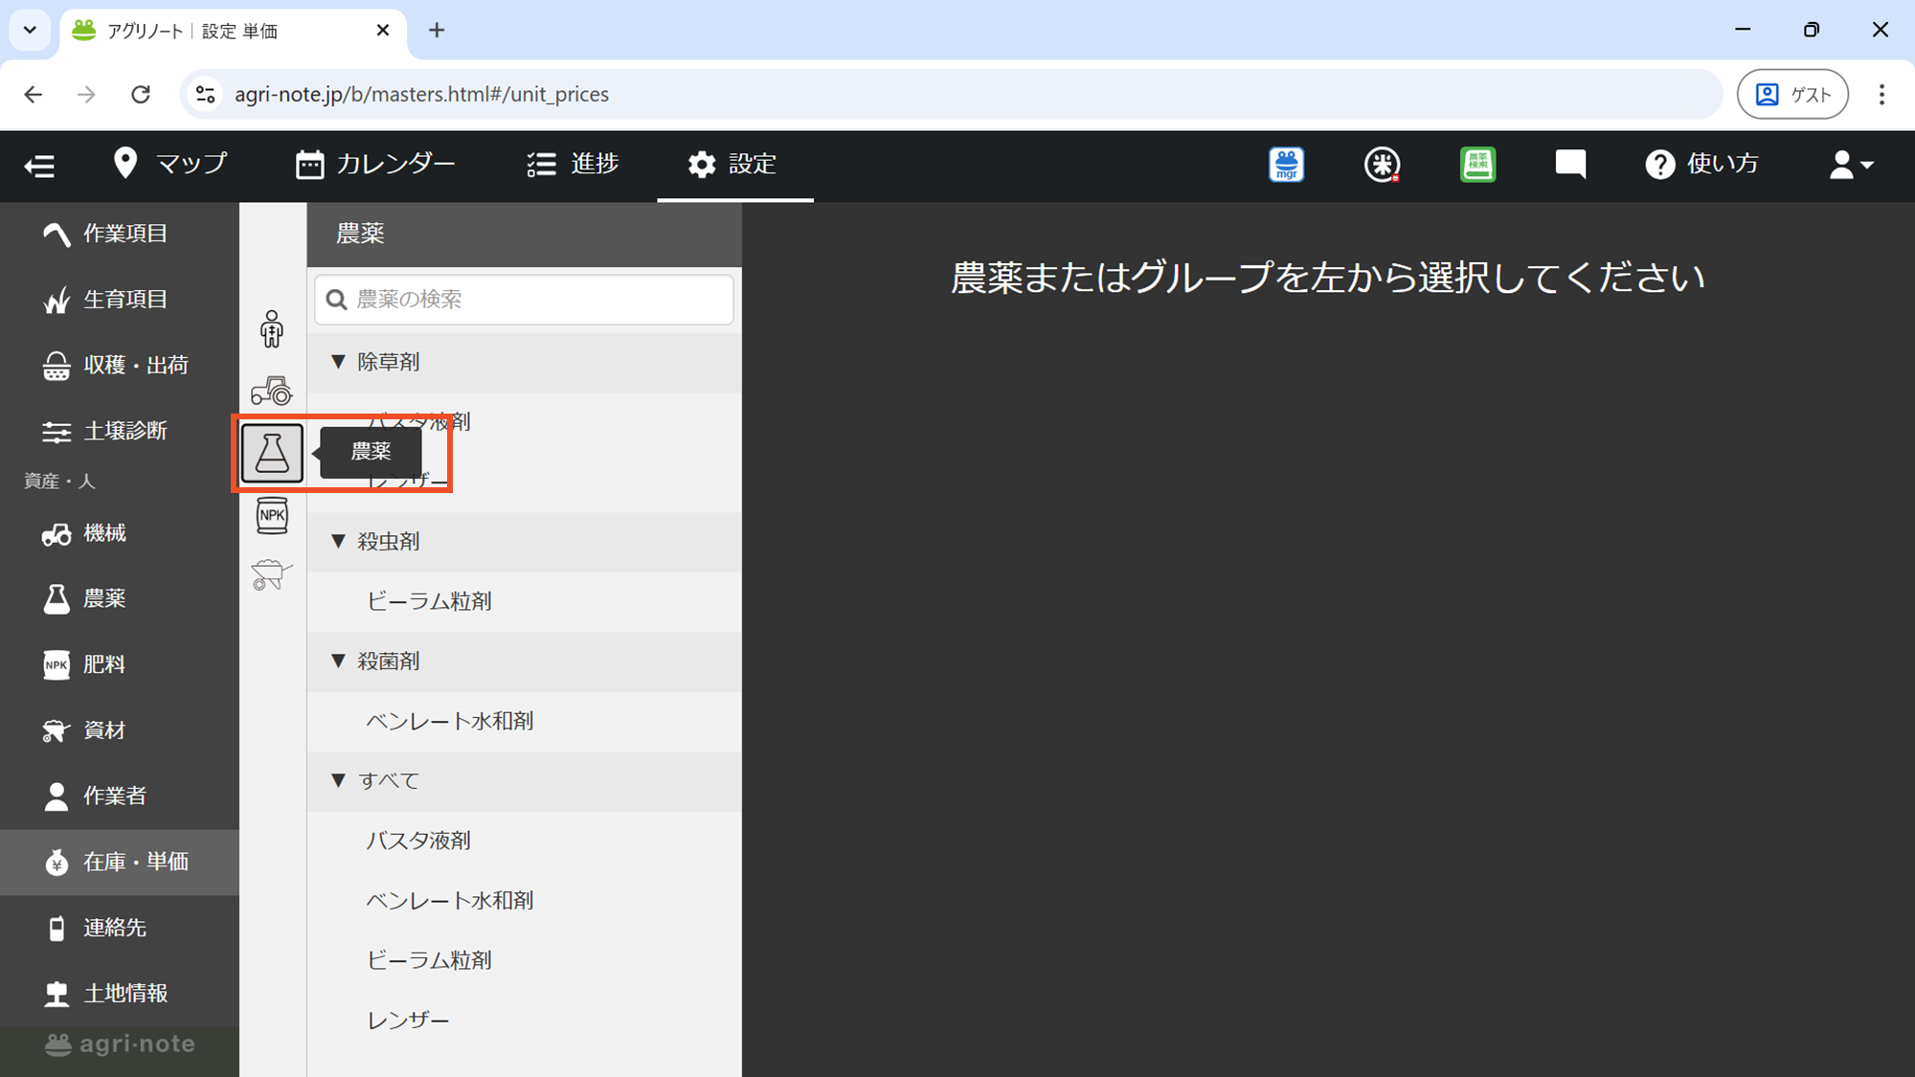Screen dimensions: 1915x1077
Task: Click the tractor machine icon in icon strip
Action: pyautogui.click(x=272, y=391)
